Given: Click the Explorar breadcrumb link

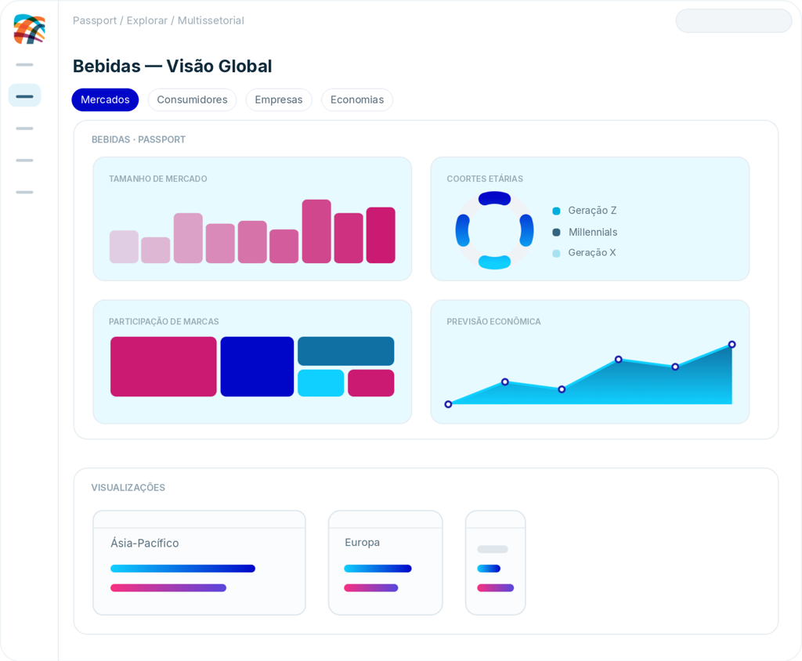Looking at the screenshot, I should pyautogui.click(x=146, y=20).
